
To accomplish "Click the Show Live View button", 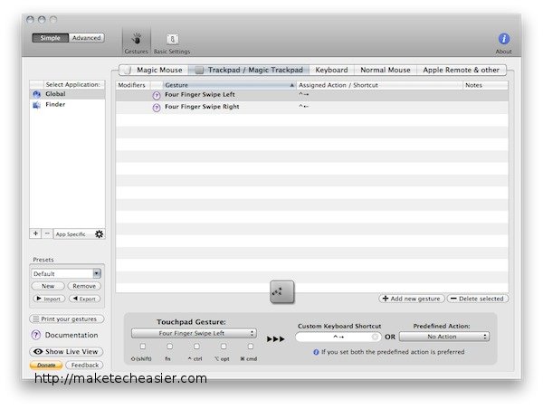I will coord(66,351).
